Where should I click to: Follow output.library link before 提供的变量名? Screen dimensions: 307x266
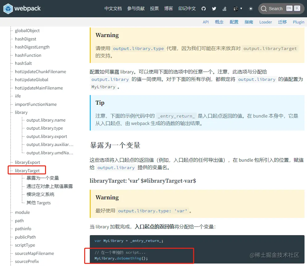tap(116, 168)
